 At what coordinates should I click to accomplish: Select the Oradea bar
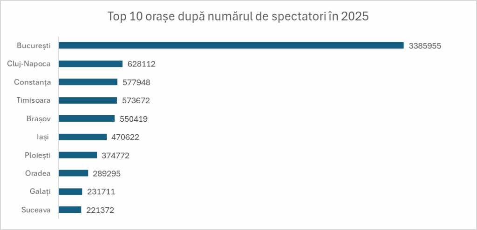tap(73, 173)
